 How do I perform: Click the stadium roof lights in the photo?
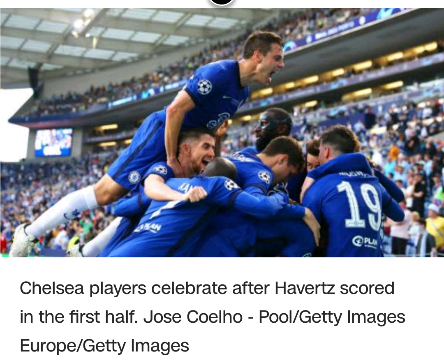pyautogui.click(x=83, y=23)
